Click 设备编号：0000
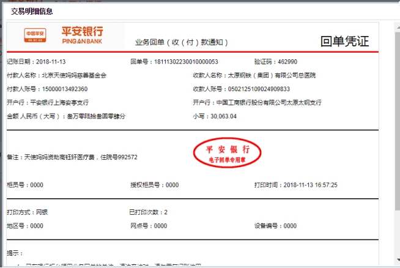This screenshot has width=400, height=268. (275, 226)
